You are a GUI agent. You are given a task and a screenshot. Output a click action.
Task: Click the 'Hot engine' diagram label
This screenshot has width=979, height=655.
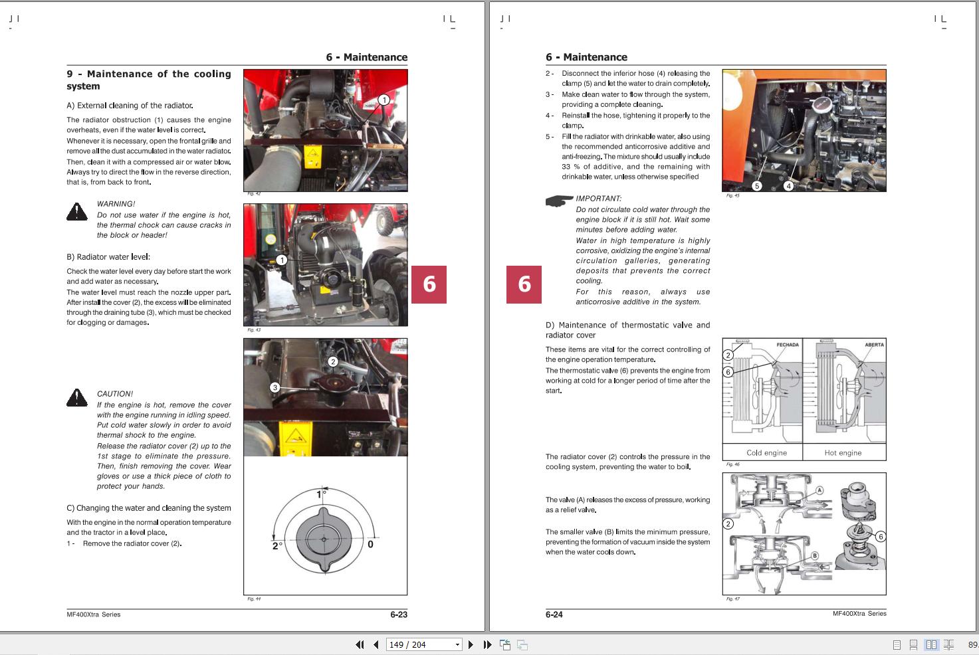tap(843, 453)
